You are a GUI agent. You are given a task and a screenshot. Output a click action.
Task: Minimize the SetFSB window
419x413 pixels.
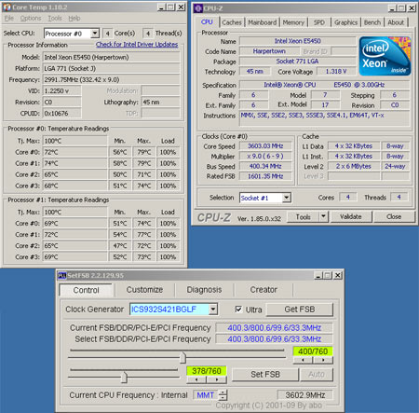pos(318,275)
